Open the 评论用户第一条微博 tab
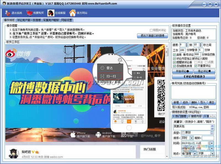The width and height of the screenshot is (221, 164). (29, 20)
